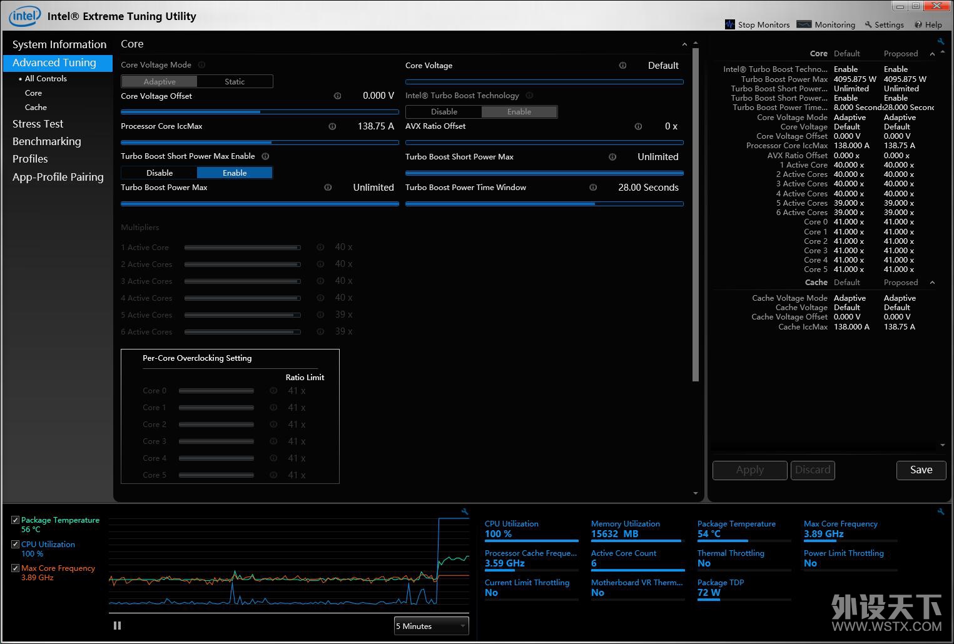Click info icon for Turbo Boost Power Time Window
Viewport: 954px width, 644px height.
593,187
